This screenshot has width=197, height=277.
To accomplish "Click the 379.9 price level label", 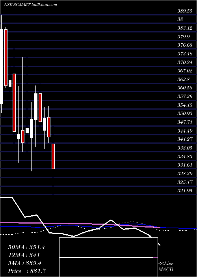I will click(183, 36).
